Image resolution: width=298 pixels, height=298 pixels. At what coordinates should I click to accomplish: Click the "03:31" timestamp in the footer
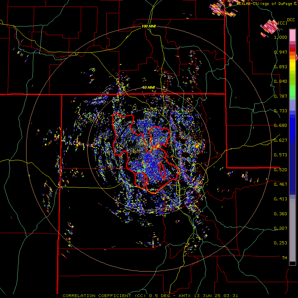[x=231, y=296]
